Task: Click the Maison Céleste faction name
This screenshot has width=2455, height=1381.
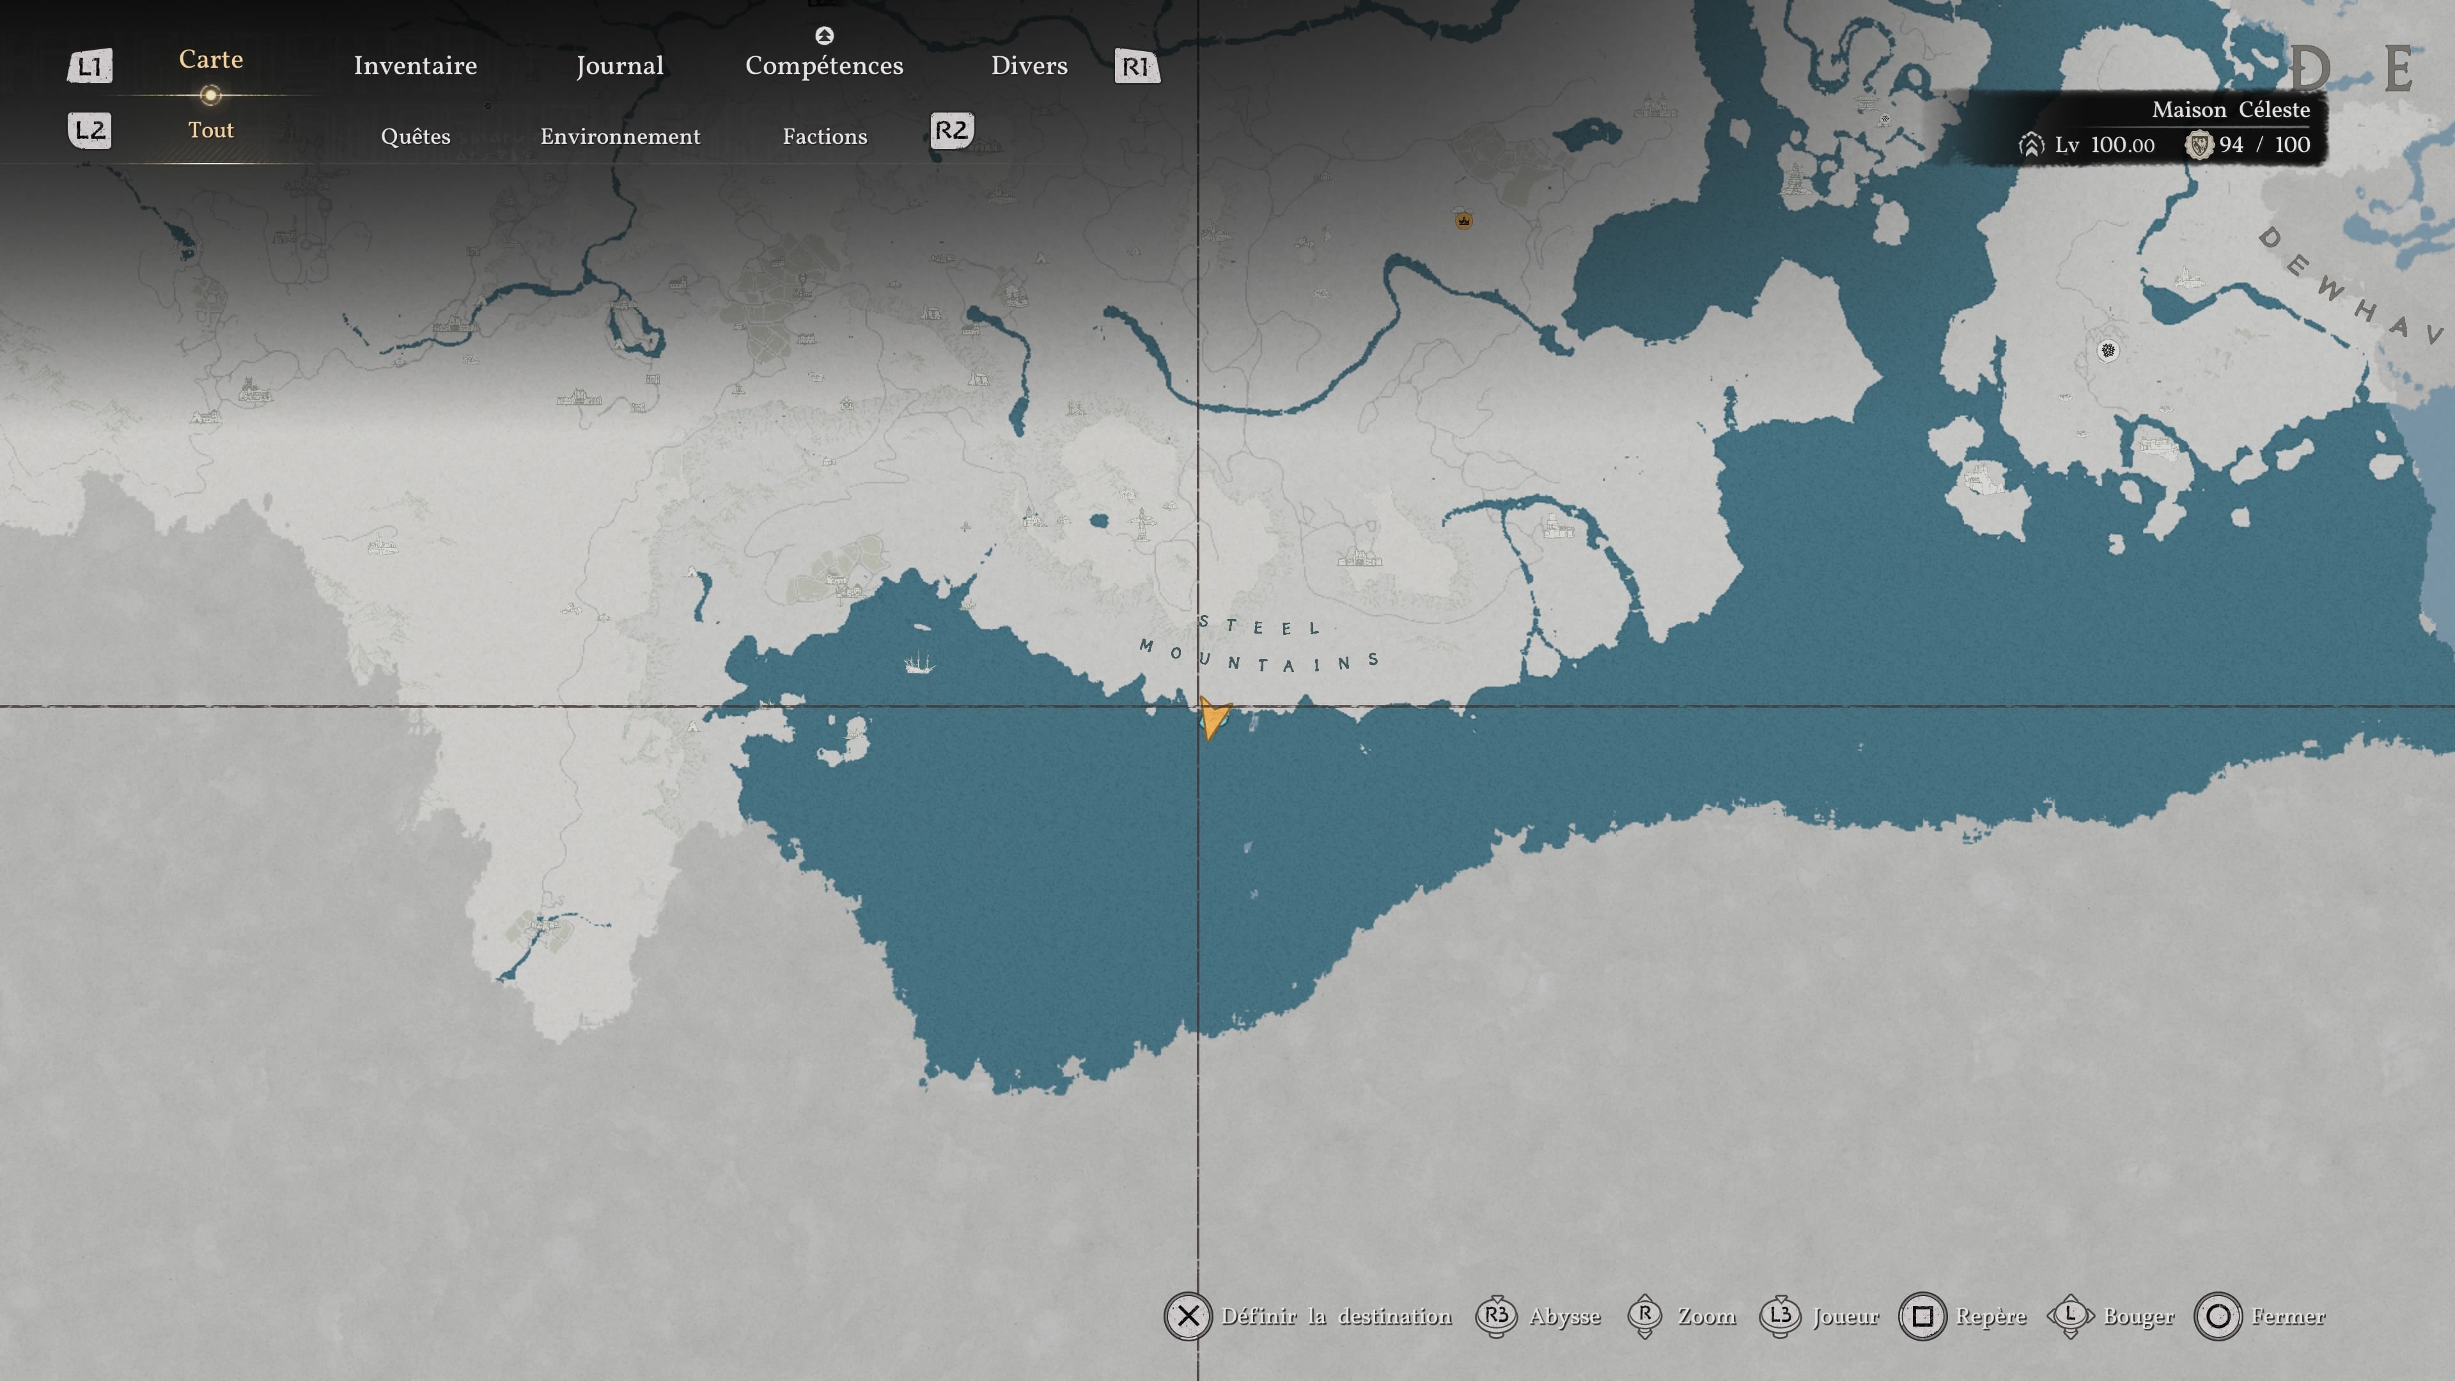Action: pyautogui.click(x=2231, y=109)
